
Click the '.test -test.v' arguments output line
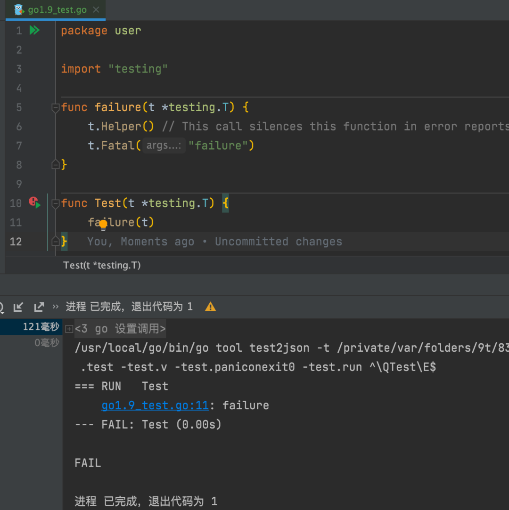pyautogui.click(x=258, y=367)
